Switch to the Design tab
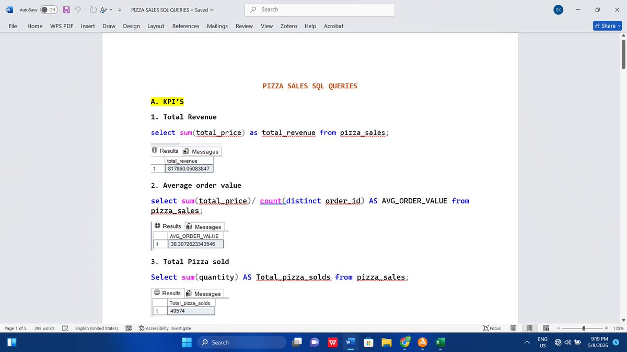 click(131, 26)
